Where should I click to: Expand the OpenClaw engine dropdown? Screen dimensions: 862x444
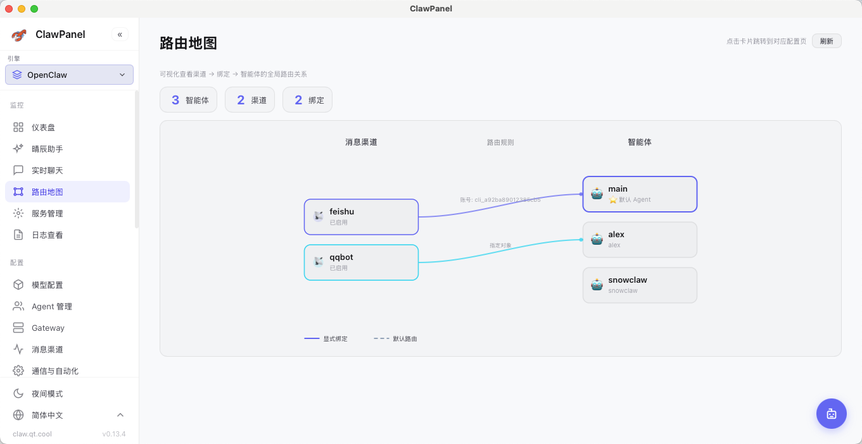[x=69, y=75]
